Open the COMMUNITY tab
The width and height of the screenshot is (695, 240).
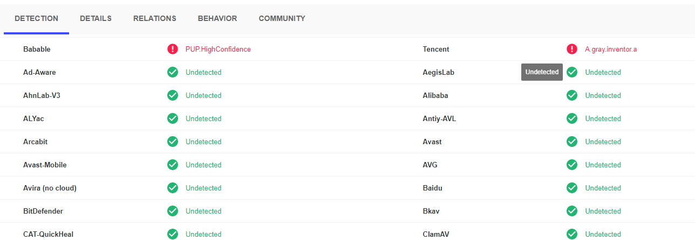282,18
